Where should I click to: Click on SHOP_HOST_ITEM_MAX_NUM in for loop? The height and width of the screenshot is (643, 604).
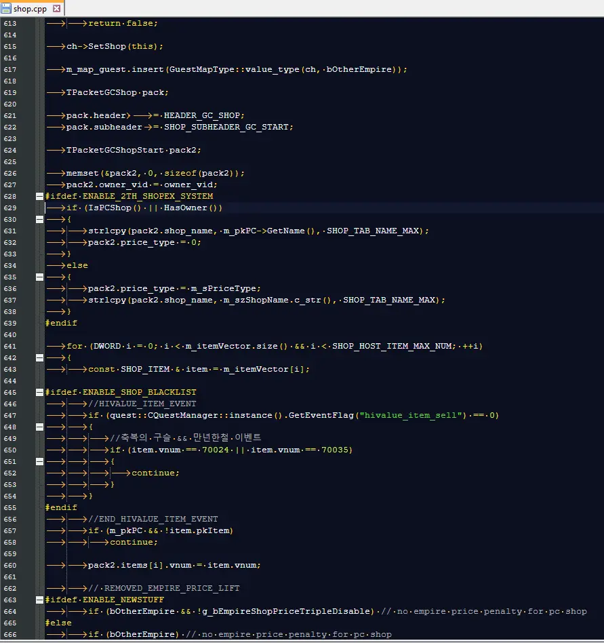pos(392,347)
